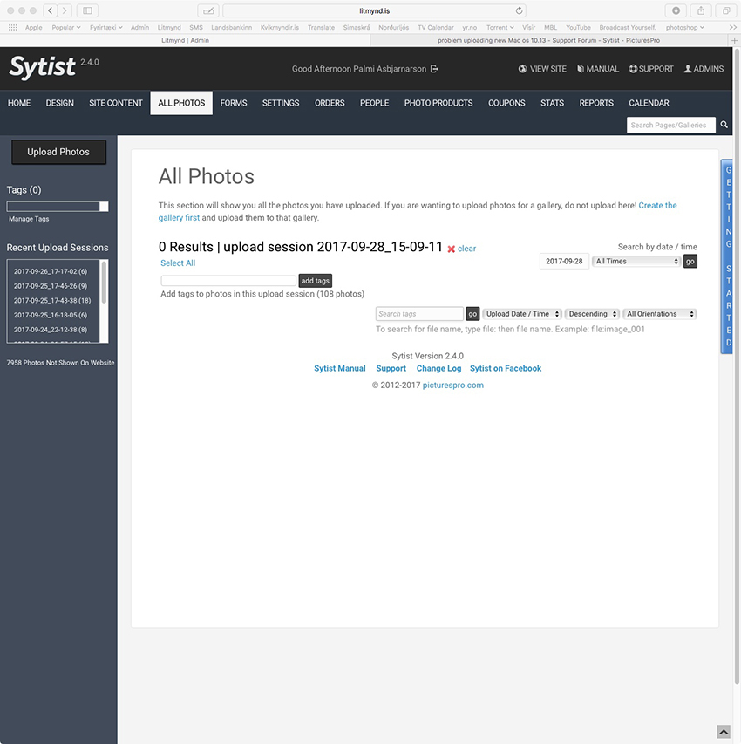741x744 pixels.
Task: Open the ADMINS link in the header
Action: point(704,69)
